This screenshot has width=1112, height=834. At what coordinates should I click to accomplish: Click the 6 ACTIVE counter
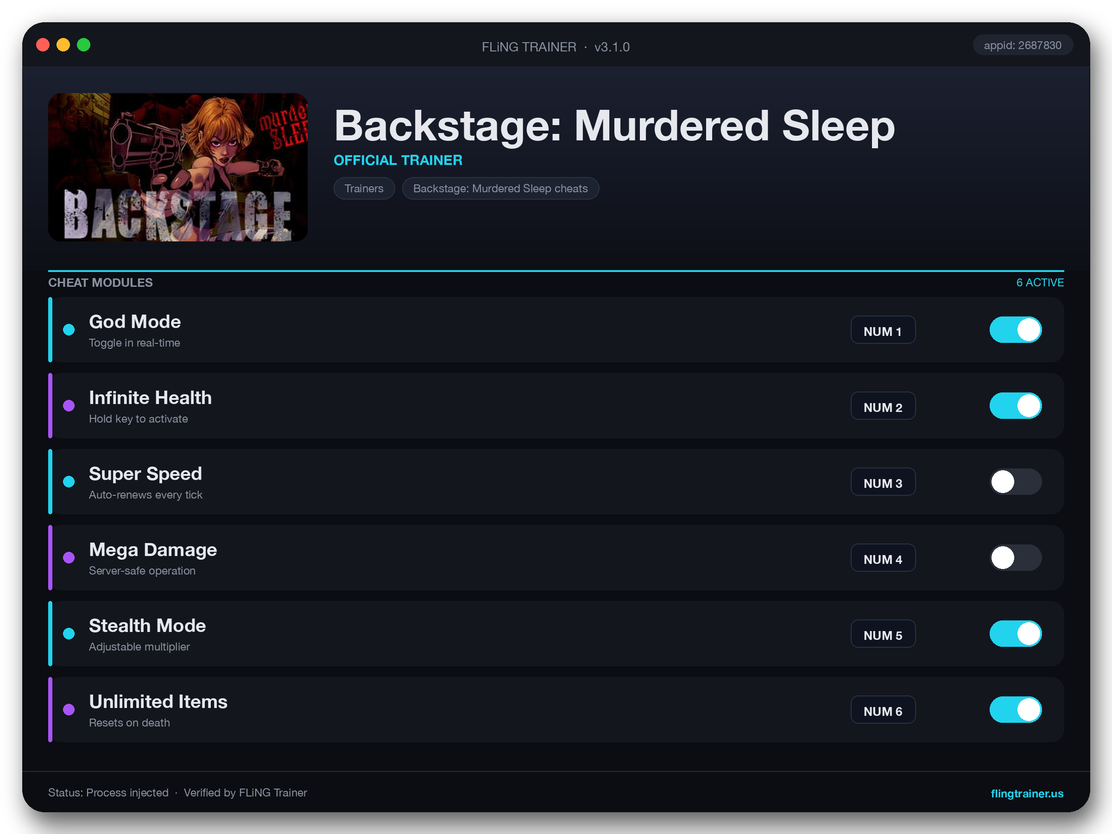[1040, 283]
